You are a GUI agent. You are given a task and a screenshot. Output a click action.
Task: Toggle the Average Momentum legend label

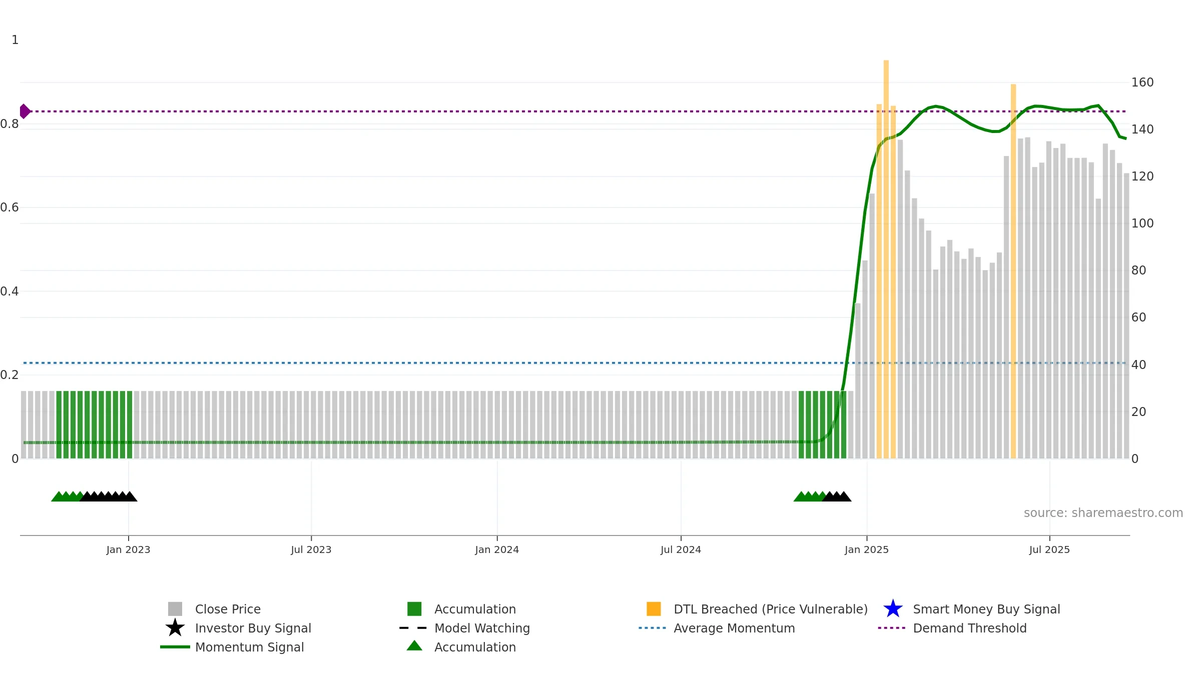734,628
